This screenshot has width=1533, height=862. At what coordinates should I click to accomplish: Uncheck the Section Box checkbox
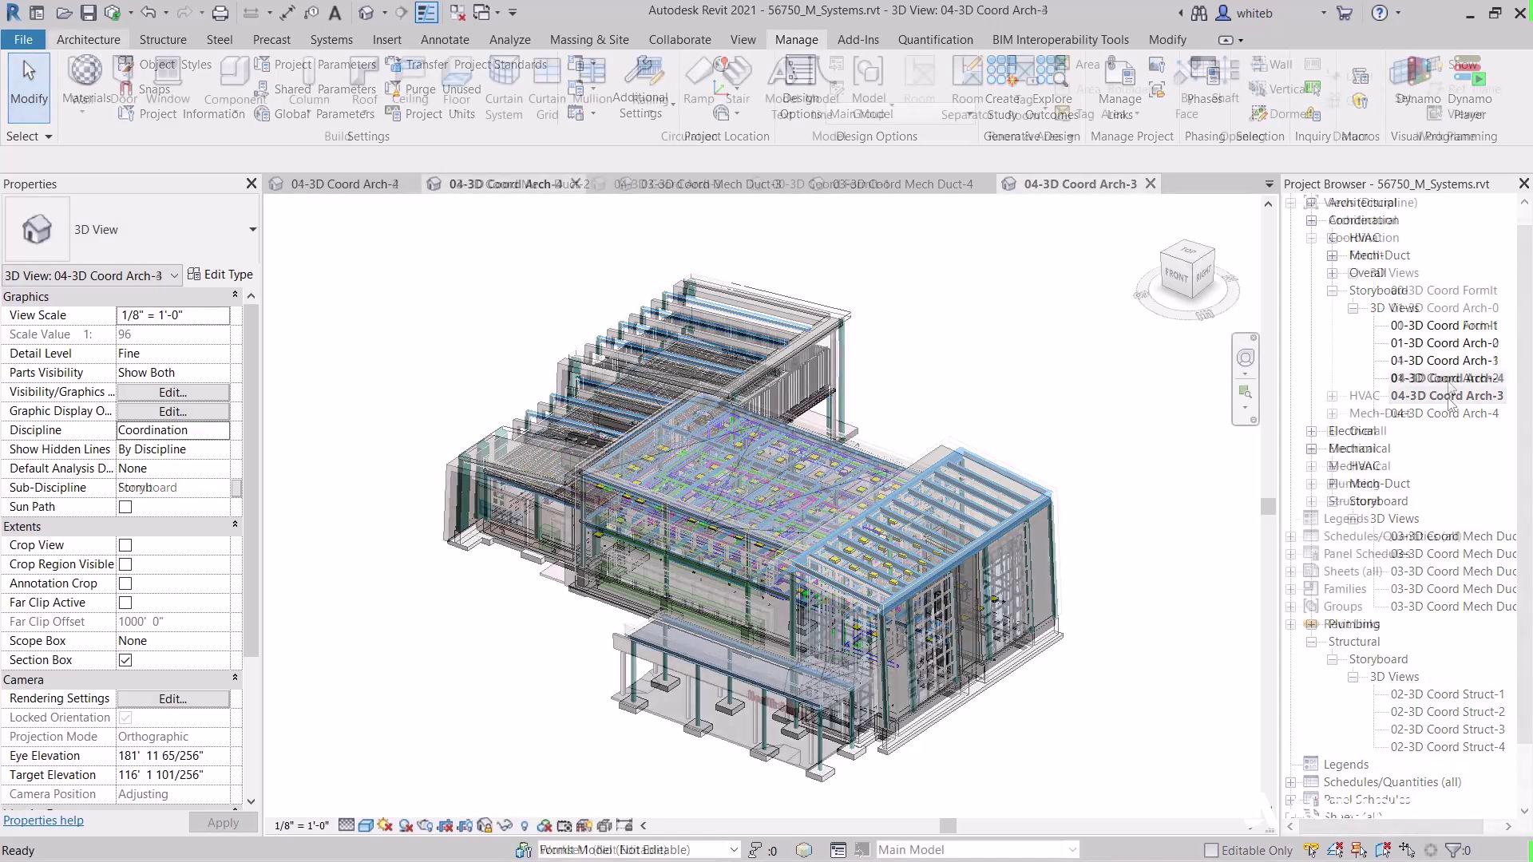[125, 660]
